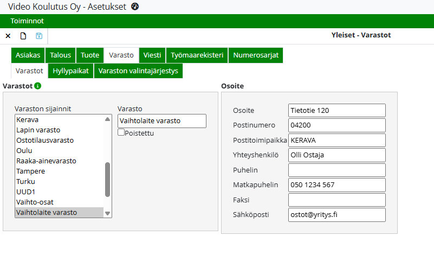
Task: Click the dashboard icon beside Asetukset title
Action: point(135,7)
